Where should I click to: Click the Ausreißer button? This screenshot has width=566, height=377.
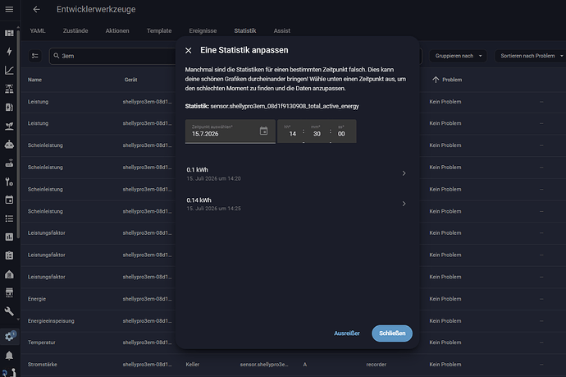[346, 333]
